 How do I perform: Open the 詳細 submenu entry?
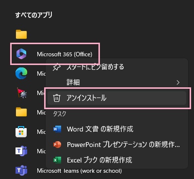coord(117,82)
